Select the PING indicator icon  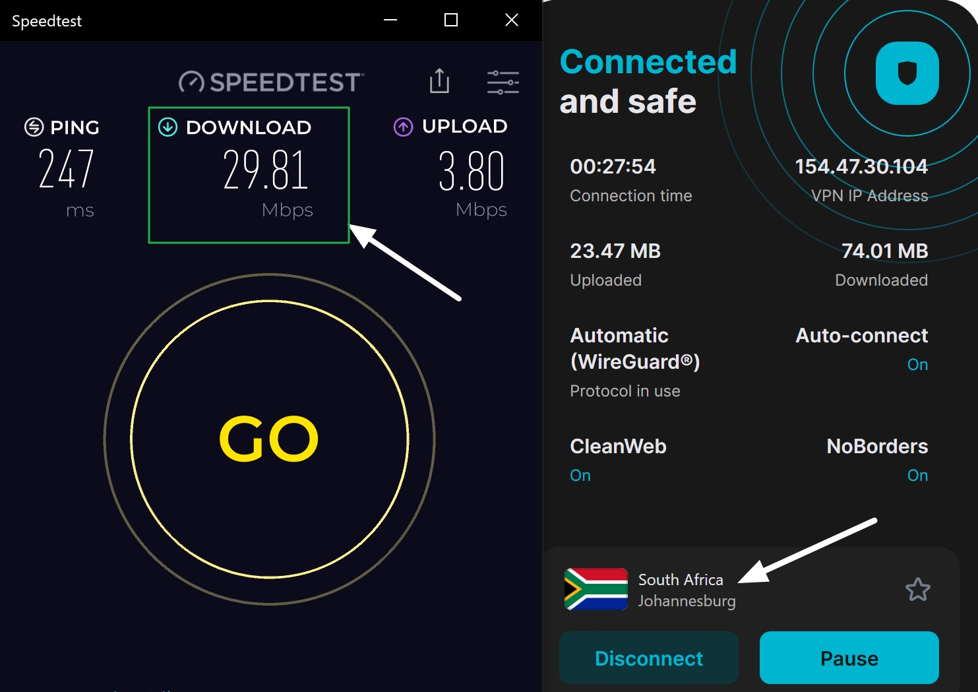(x=34, y=127)
